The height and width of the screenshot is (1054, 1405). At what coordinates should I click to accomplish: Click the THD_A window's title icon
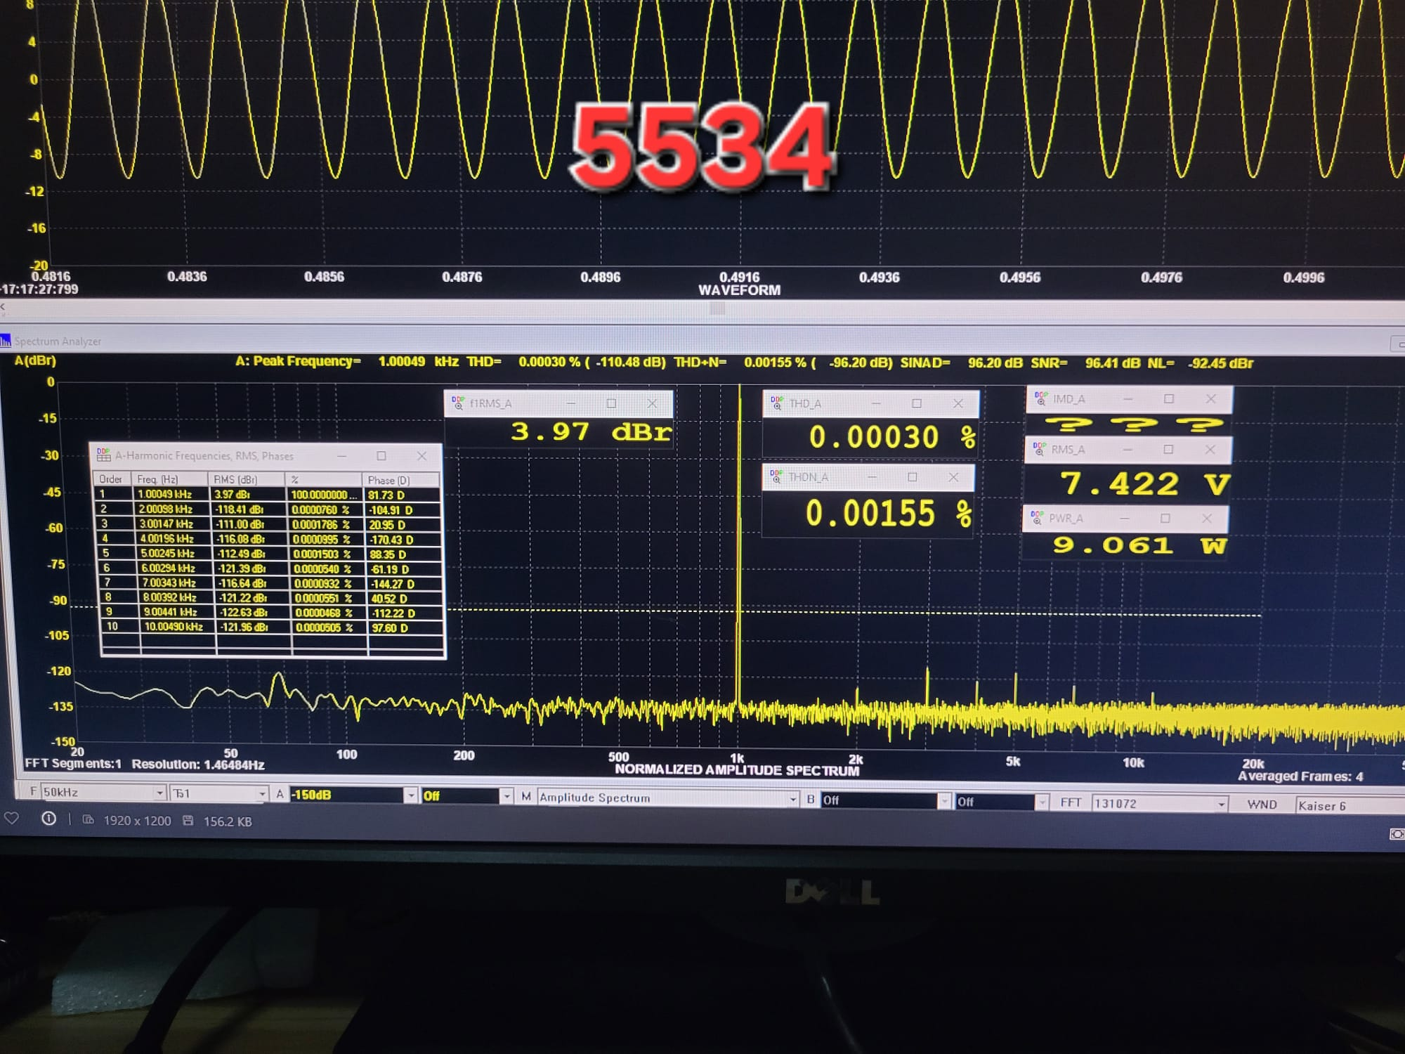(776, 403)
